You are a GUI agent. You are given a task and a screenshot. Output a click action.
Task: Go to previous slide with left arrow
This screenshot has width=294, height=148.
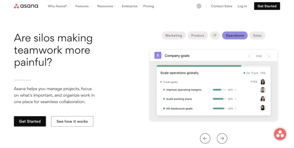(x=205, y=139)
